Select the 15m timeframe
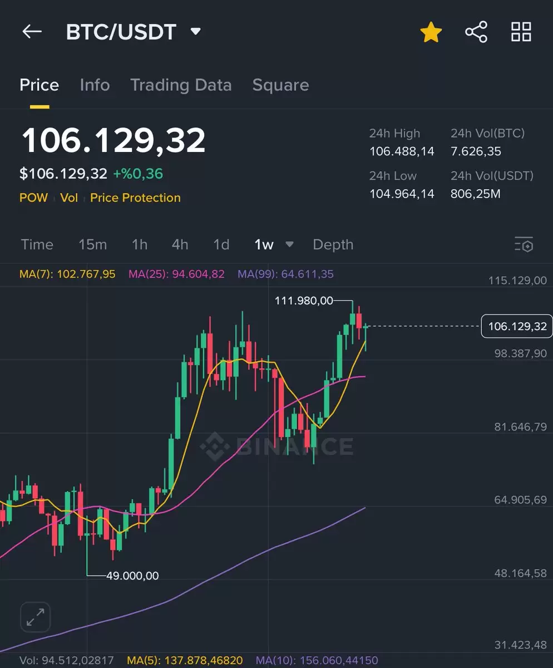 92,244
